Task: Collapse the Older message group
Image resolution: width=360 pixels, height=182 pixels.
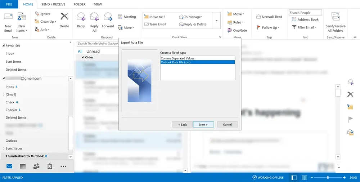Action: 83,57
